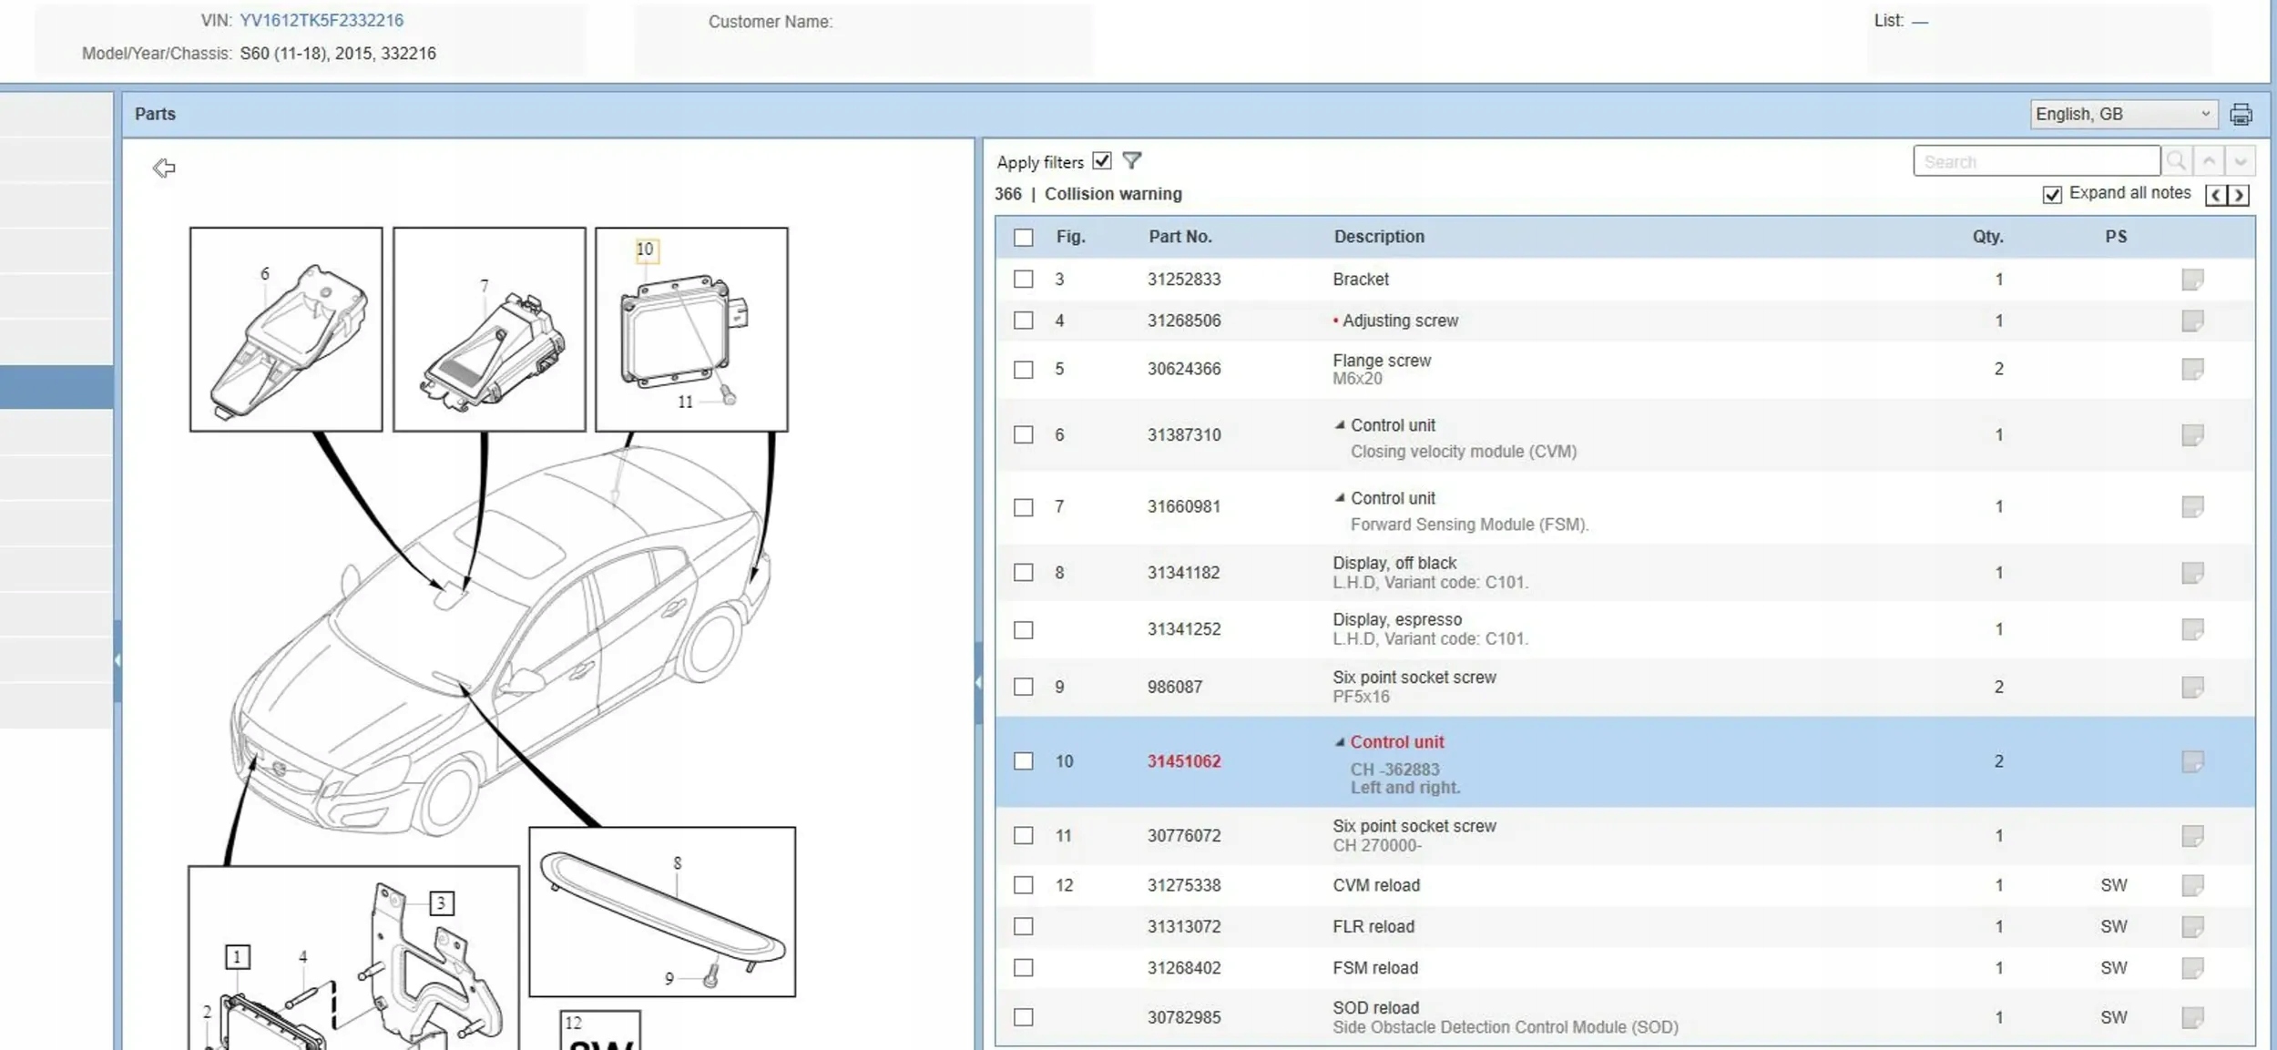Open note icon for CVM reload row
2277x1050 pixels.
[2192, 885]
